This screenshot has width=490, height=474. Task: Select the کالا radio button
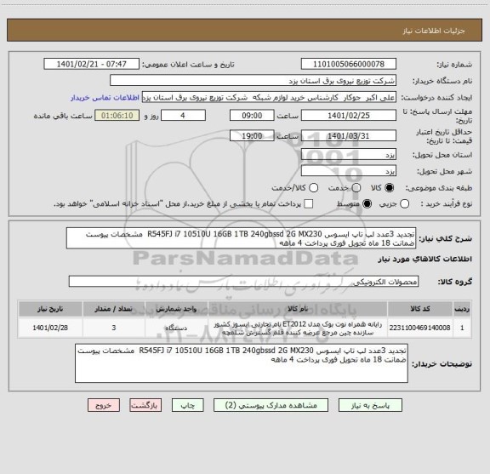[390, 187]
